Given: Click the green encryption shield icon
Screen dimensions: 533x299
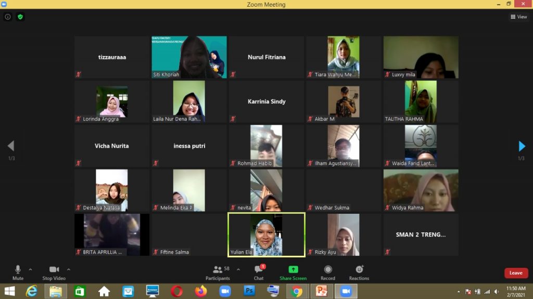Looking at the screenshot, I should coord(20,17).
